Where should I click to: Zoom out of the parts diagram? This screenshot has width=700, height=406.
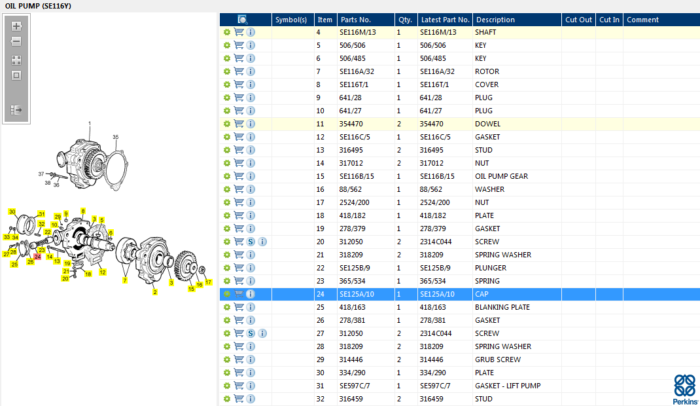point(16,41)
